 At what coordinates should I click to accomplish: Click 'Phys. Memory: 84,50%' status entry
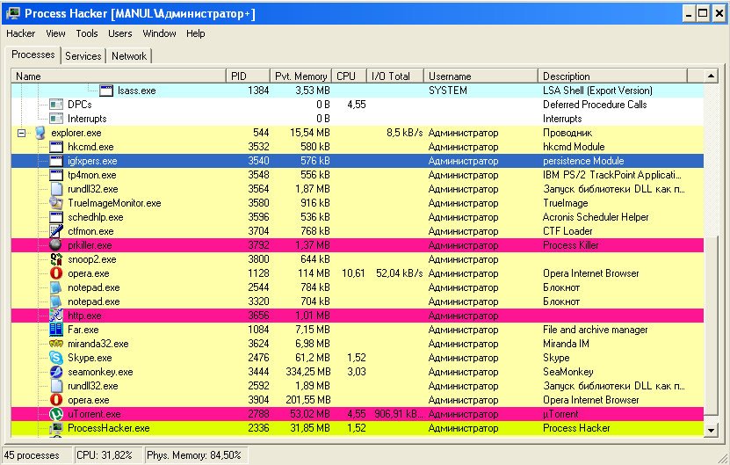(x=193, y=455)
